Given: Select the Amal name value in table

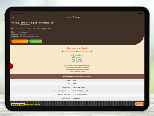Looking at the screenshot, I should [x=74, y=80].
